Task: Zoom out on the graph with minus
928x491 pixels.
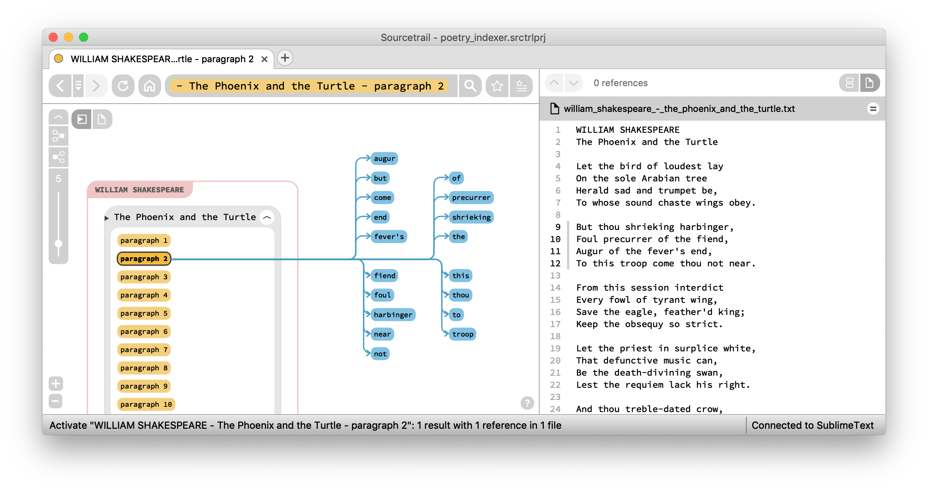Action: click(56, 401)
